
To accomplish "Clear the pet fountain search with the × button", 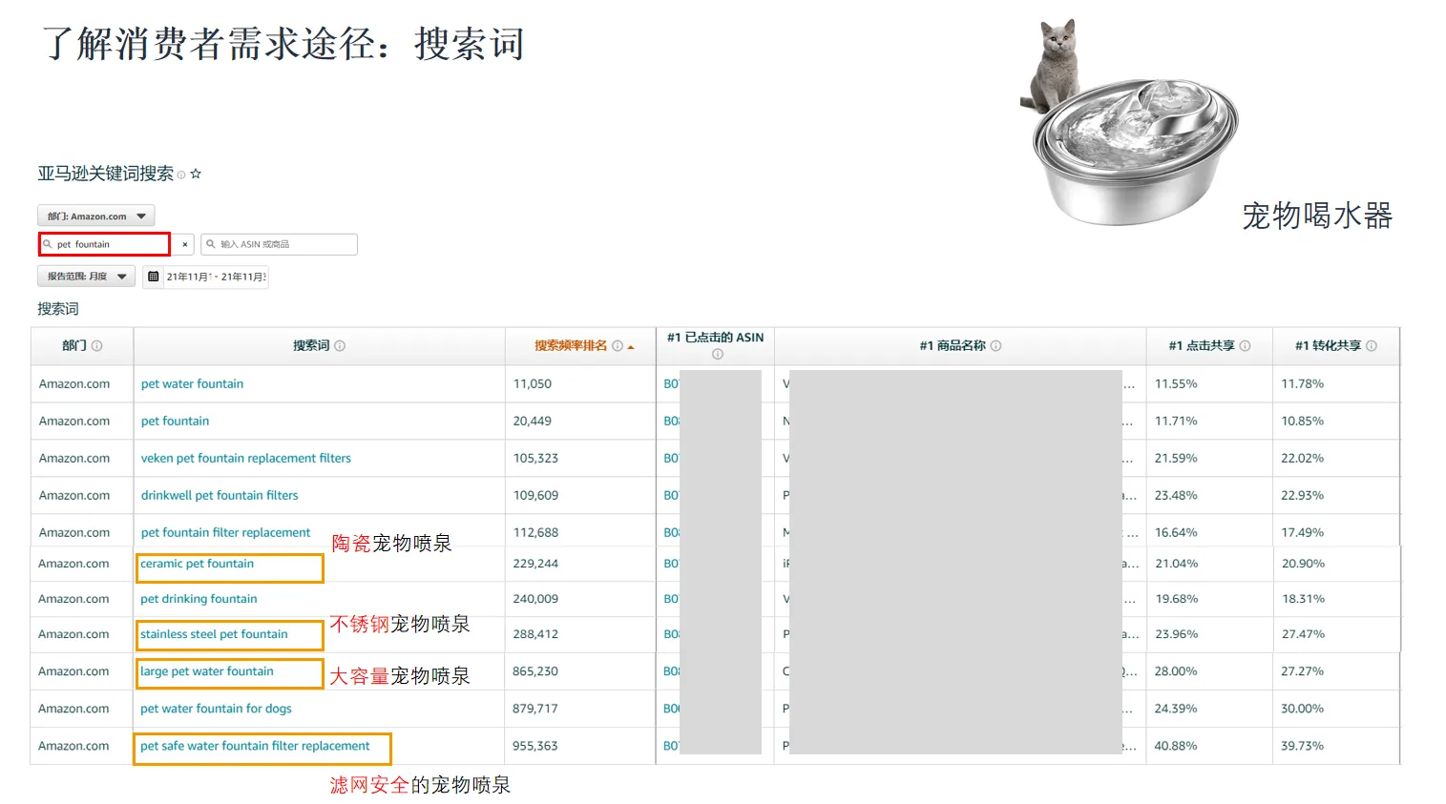I will pos(184,244).
